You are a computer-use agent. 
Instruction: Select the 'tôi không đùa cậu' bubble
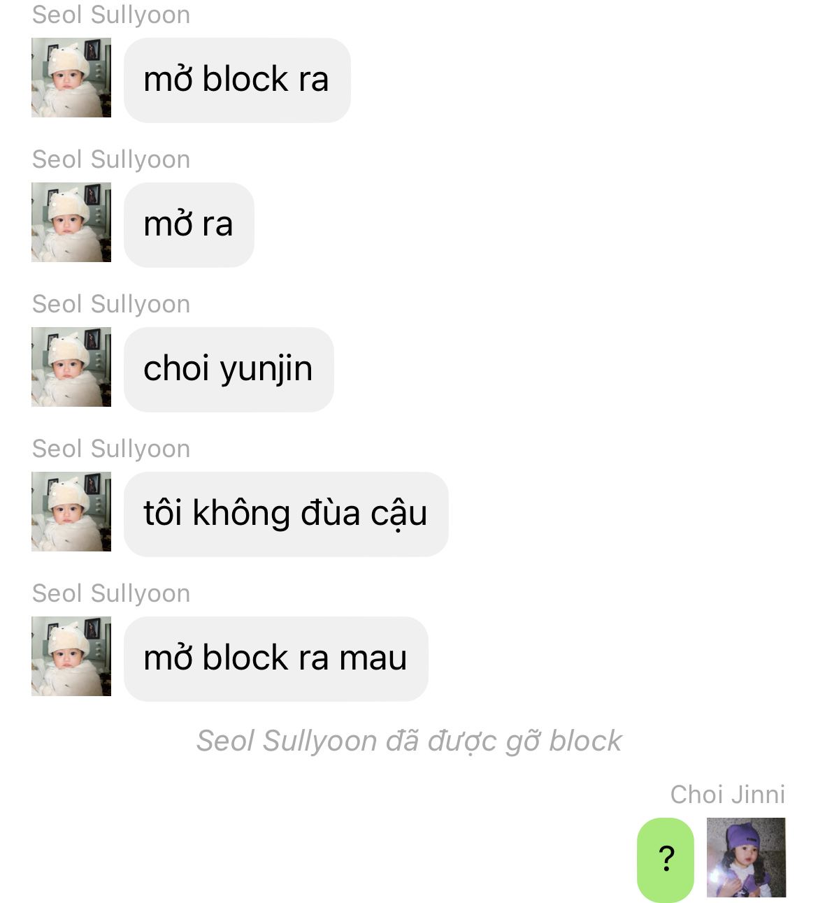click(286, 514)
